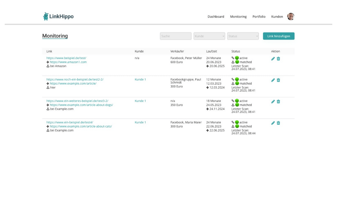Delete the beispiel.de/test/ link entry
The image size is (337, 202).
[278, 59]
